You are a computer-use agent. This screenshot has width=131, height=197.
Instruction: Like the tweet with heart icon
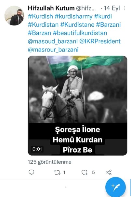point(85,172)
